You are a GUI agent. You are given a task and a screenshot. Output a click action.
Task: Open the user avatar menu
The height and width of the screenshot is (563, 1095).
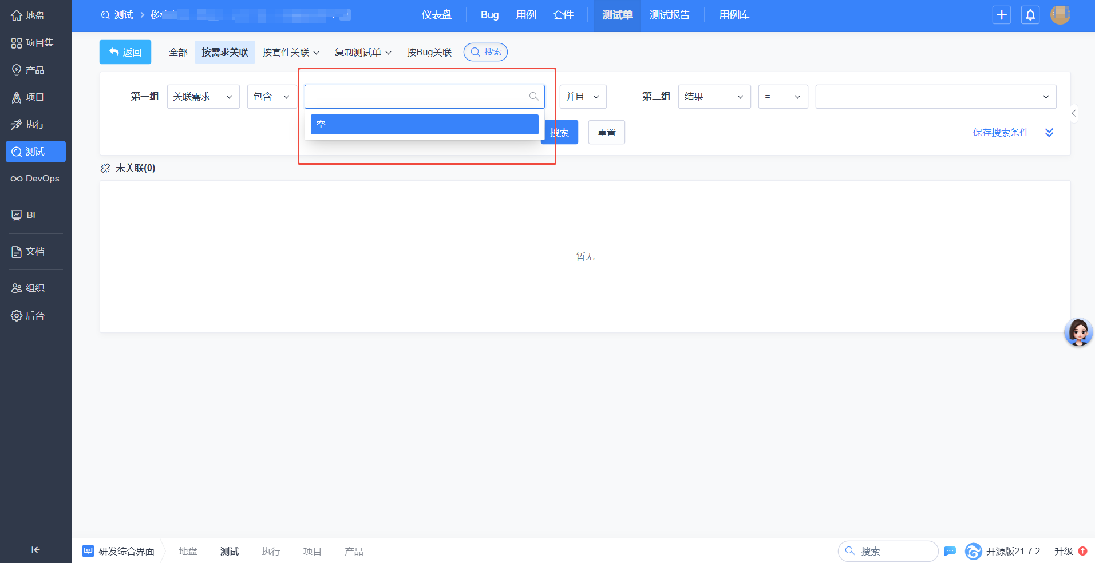pos(1060,15)
